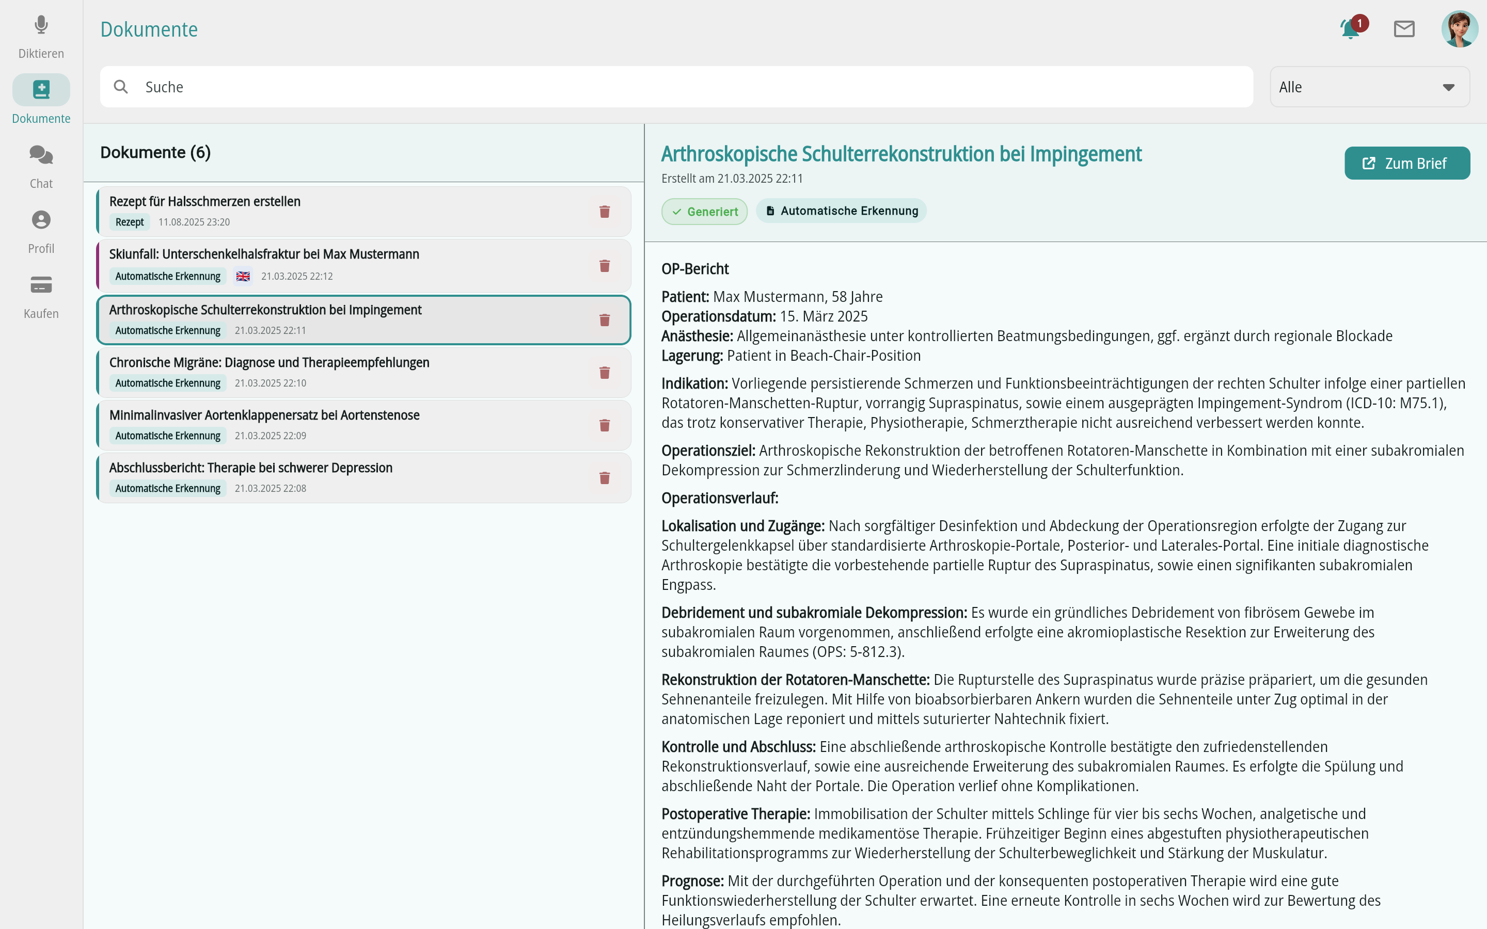Click the Operationsverlauf: heading
This screenshot has width=1487, height=929.
click(x=720, y=498)
